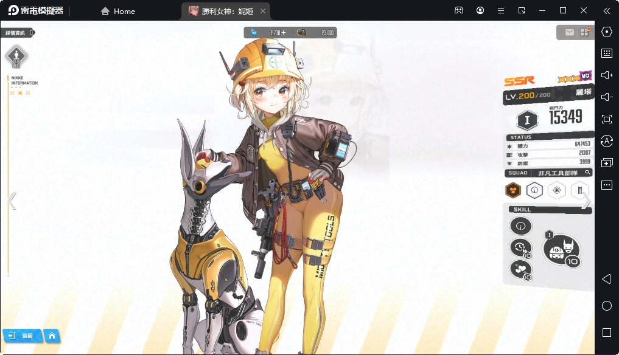Click the emulator volume down icon

point(606,97)
